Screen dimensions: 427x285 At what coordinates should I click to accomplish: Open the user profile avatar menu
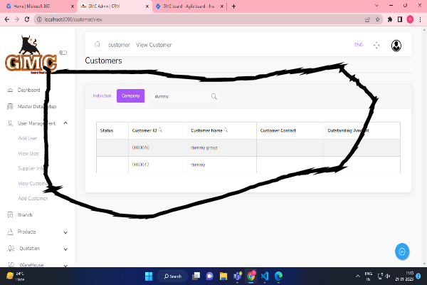(396, 46)
